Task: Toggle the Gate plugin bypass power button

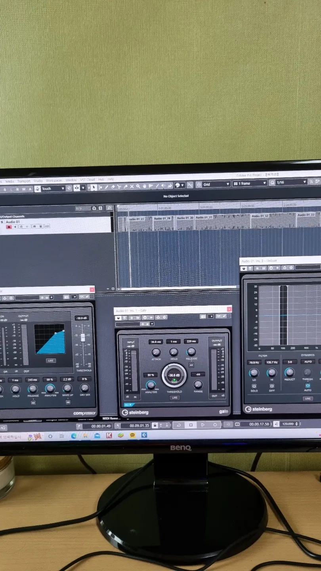Action: click(118, 318)
